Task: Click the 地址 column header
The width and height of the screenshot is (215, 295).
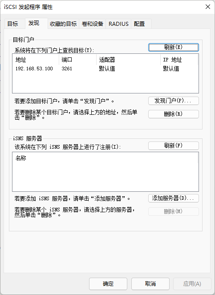Action: pos(36,60)
